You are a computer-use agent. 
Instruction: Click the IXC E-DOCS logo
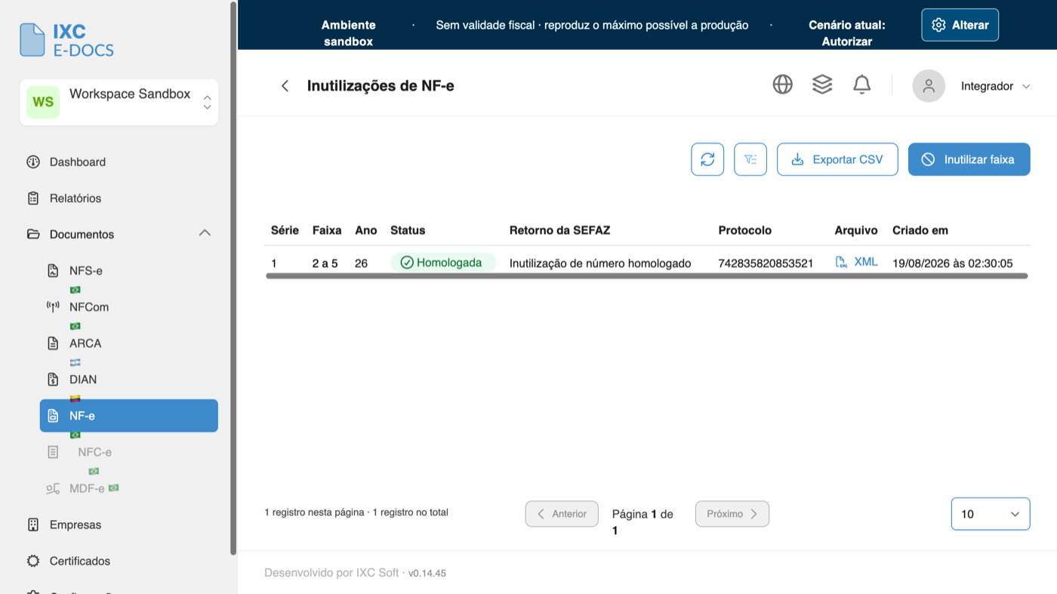pos(67,41)
